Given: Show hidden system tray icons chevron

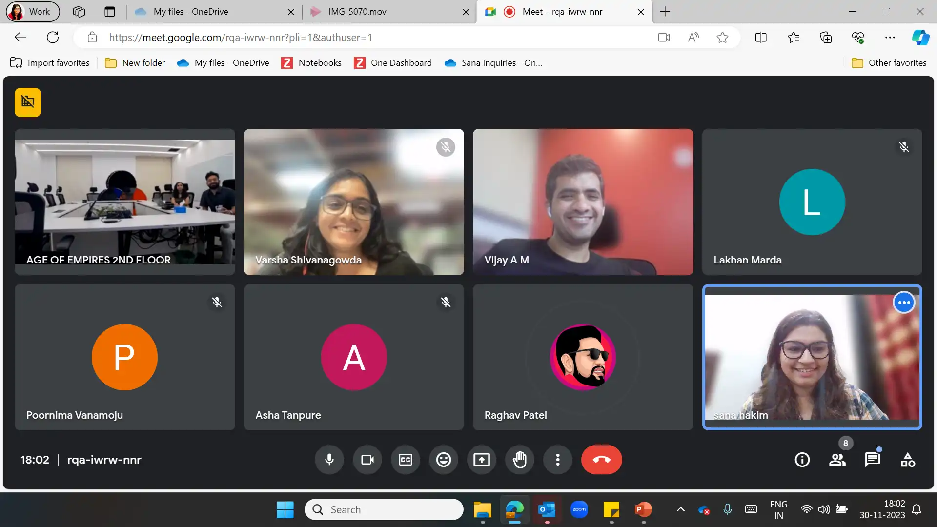Looking at the screenshot, I should tap(680, 509).
